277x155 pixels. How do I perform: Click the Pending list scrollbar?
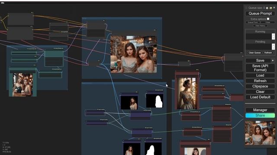coord(273,46)
